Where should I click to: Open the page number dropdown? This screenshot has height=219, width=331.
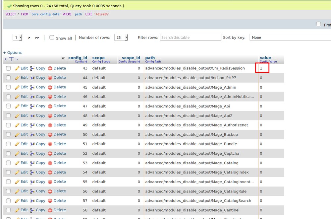pos(18,37)
